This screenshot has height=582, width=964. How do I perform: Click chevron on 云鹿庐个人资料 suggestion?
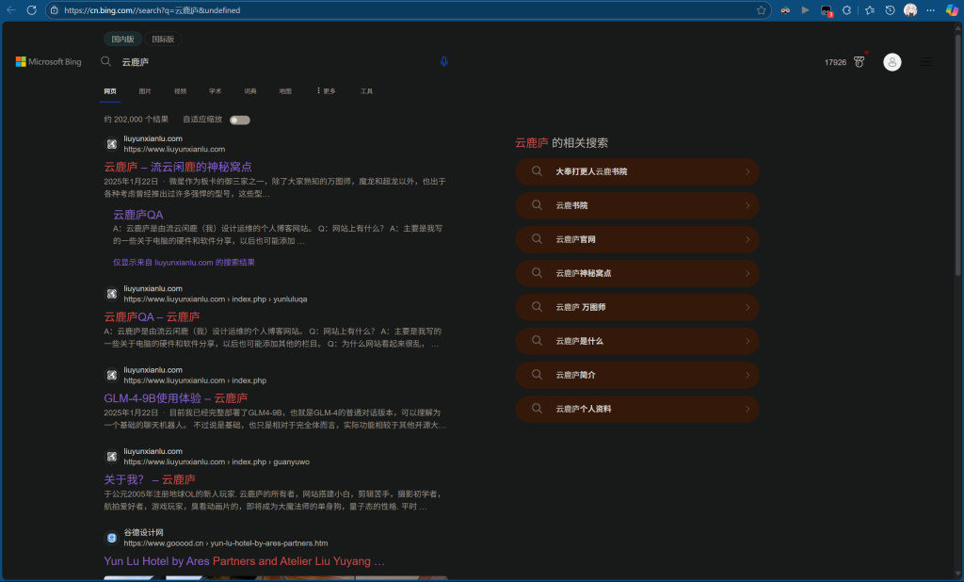pos(747,409)
